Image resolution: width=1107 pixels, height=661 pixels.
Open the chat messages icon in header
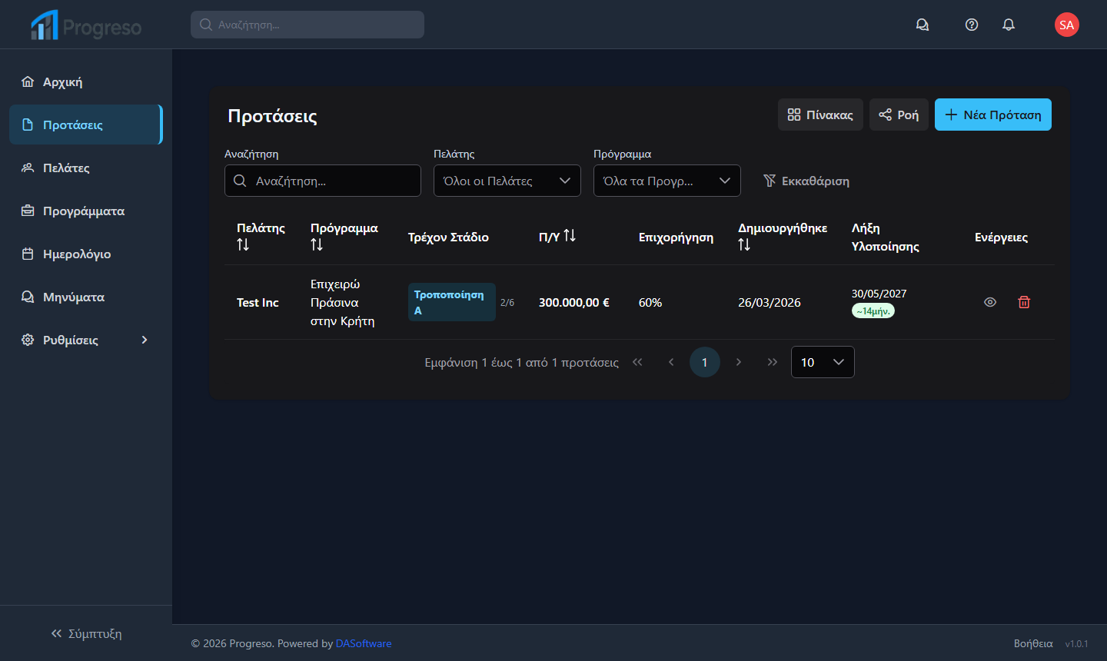click(x=922, y=25)
